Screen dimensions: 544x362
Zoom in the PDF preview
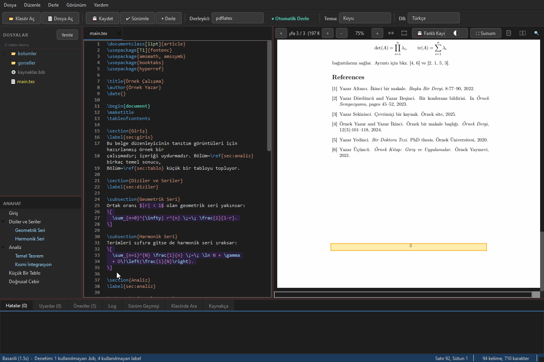(377, 33)
